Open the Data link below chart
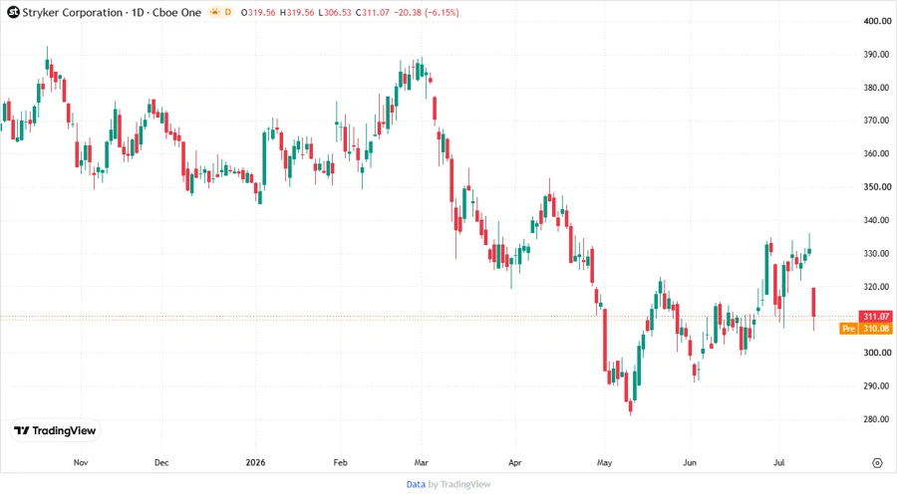This screenshot has height=496, width=897. coord(416,484)
